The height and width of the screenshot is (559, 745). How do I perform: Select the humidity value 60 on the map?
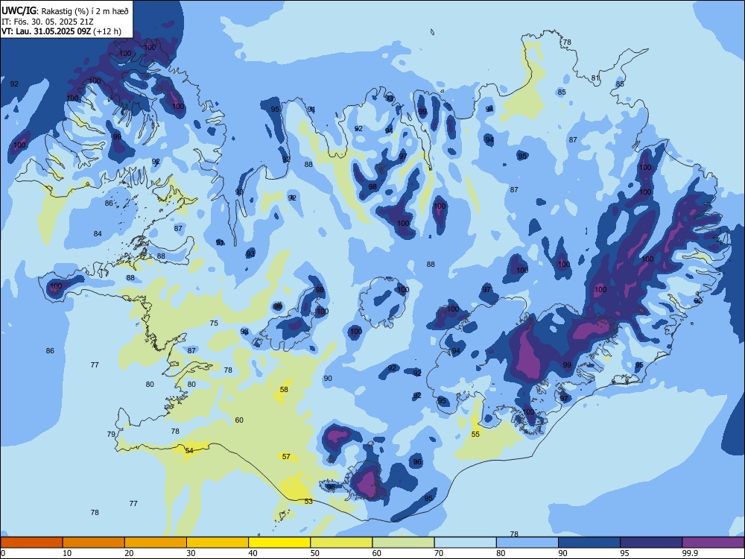pos(239,420)
